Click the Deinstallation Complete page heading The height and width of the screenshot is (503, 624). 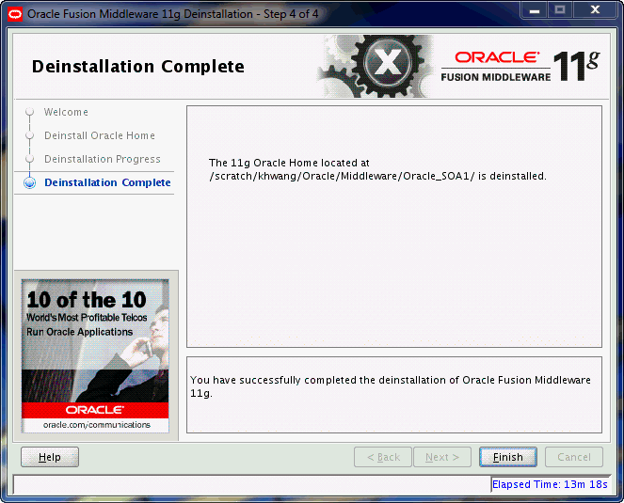[x=138, y=67]
